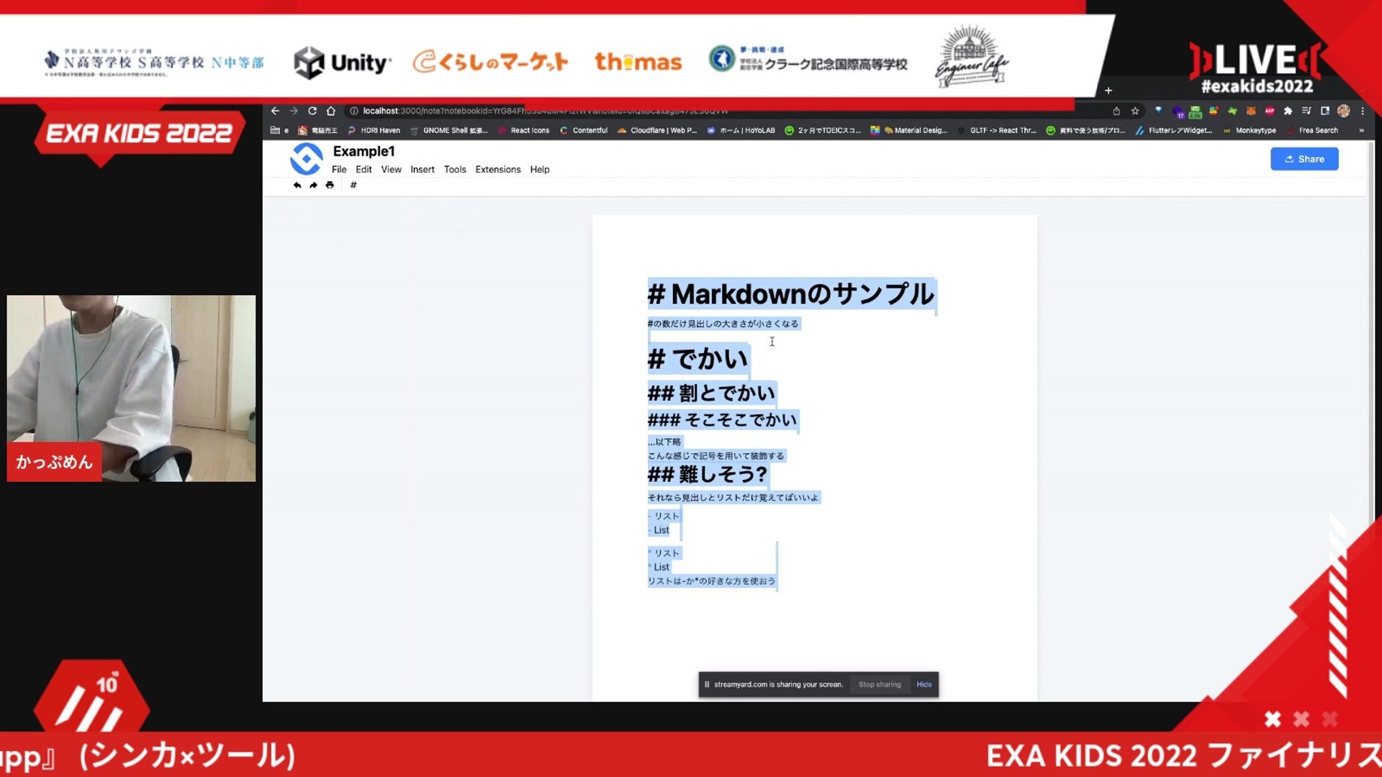Bookmark page with star icon

(1135, 111)
